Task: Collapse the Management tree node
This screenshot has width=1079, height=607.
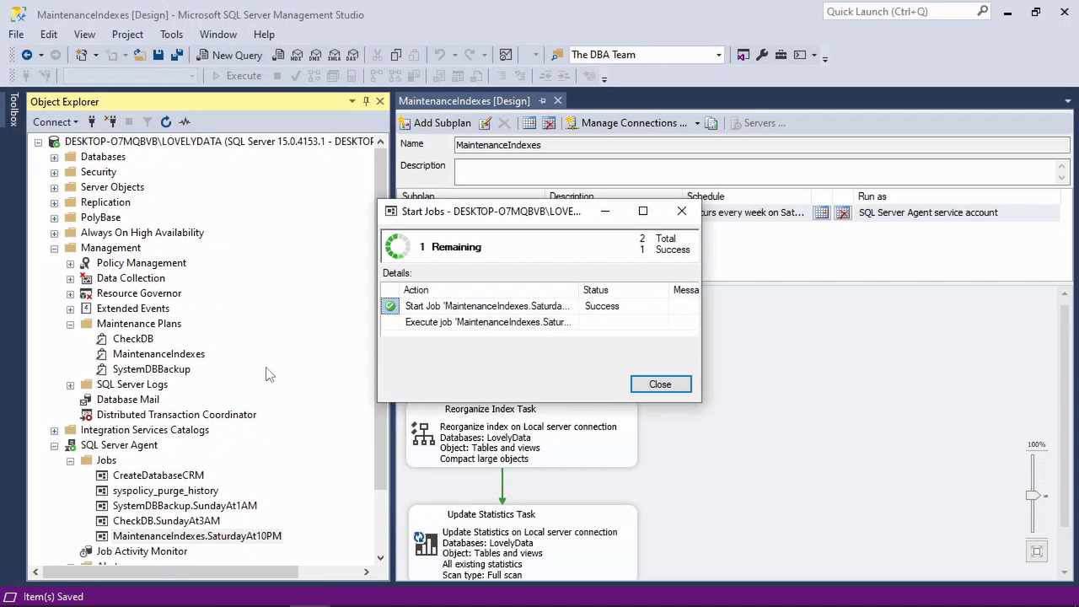Action: coord(55,248)
